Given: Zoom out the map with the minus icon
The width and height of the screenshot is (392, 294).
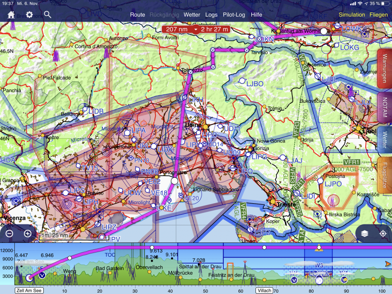Looking at the screenshot, I should (10, 234).
